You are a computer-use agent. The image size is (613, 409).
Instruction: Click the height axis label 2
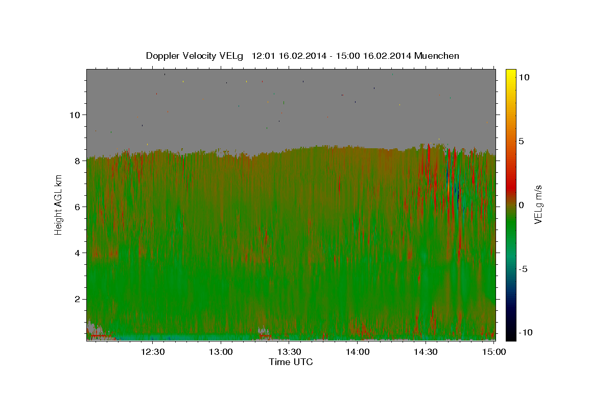point(77,299)
